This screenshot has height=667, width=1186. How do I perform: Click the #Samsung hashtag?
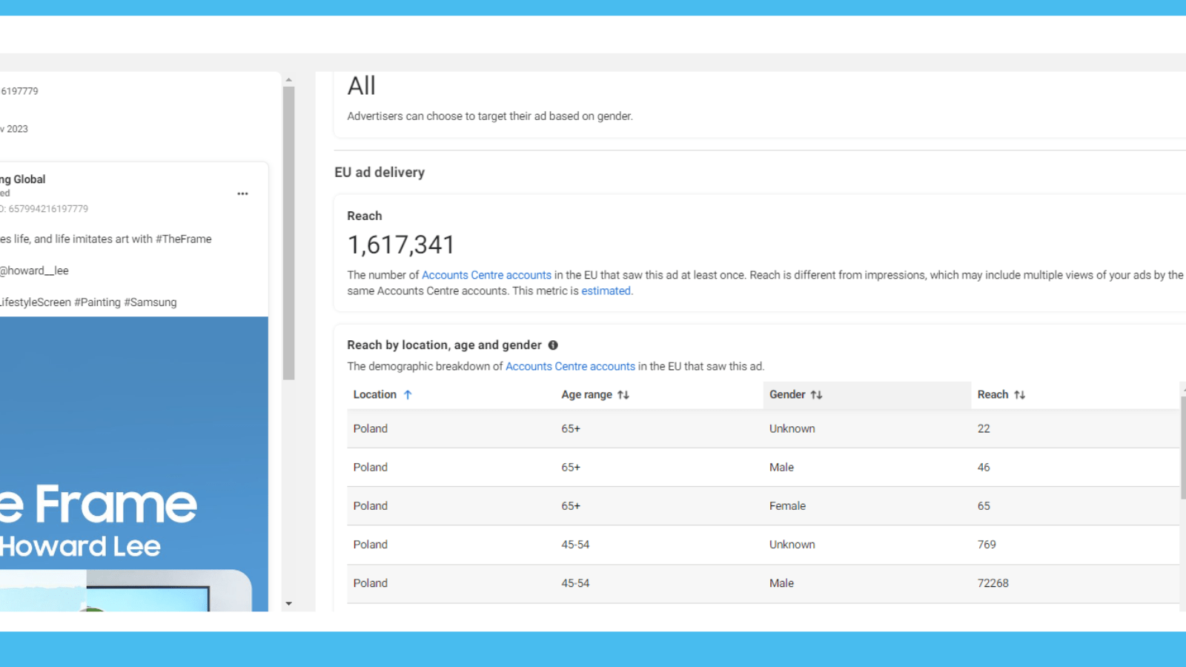point(150,302)
